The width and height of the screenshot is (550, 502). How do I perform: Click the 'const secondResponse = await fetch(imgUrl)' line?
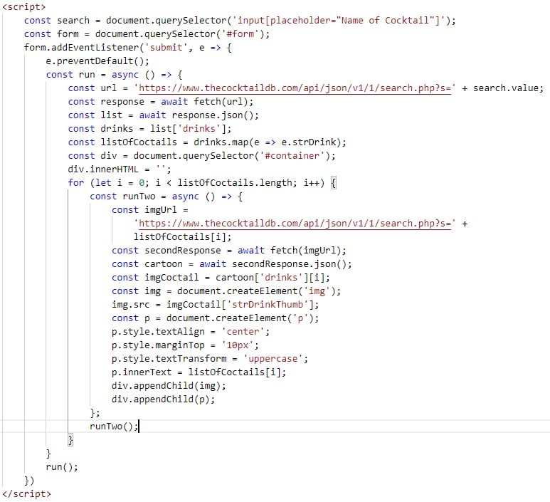pyautogui.click(x=228, y=251)
